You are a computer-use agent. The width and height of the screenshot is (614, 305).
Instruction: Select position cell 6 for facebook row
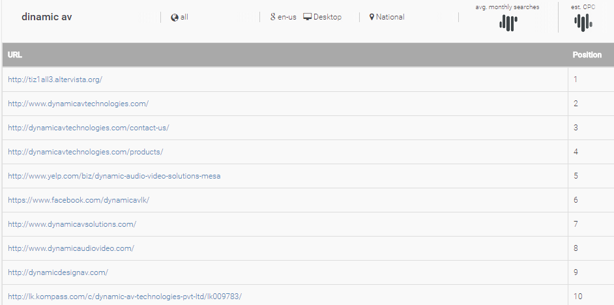pyautogui.click(x=591, y=200)
